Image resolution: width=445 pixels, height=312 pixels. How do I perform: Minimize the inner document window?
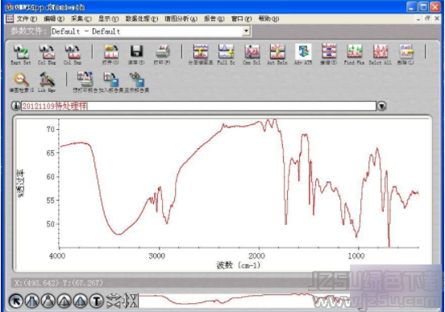point(418,19)
